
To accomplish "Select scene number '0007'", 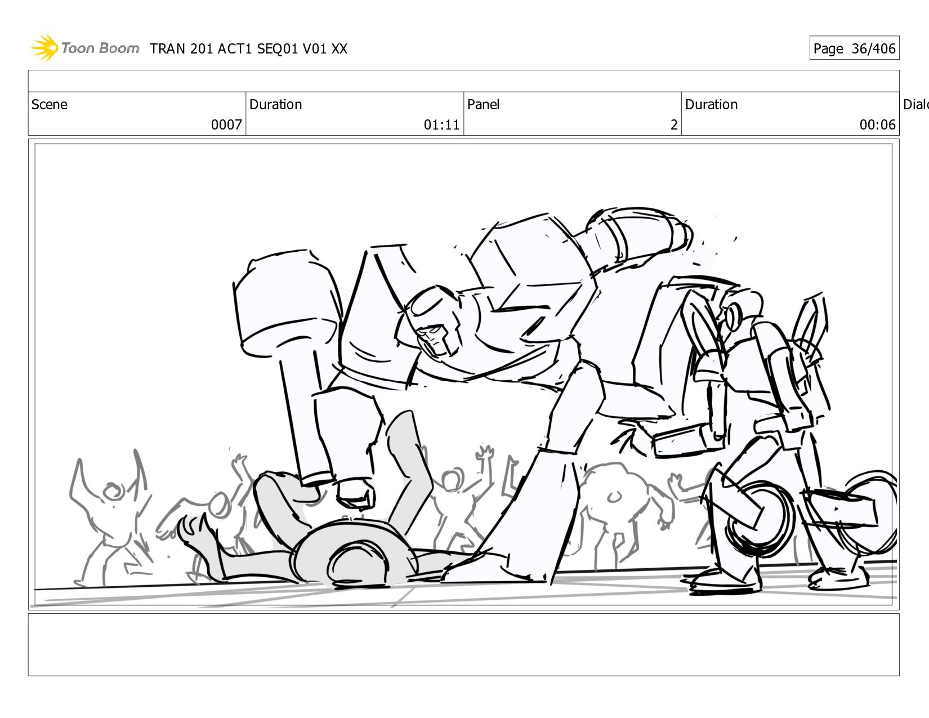I will (226, 124).
